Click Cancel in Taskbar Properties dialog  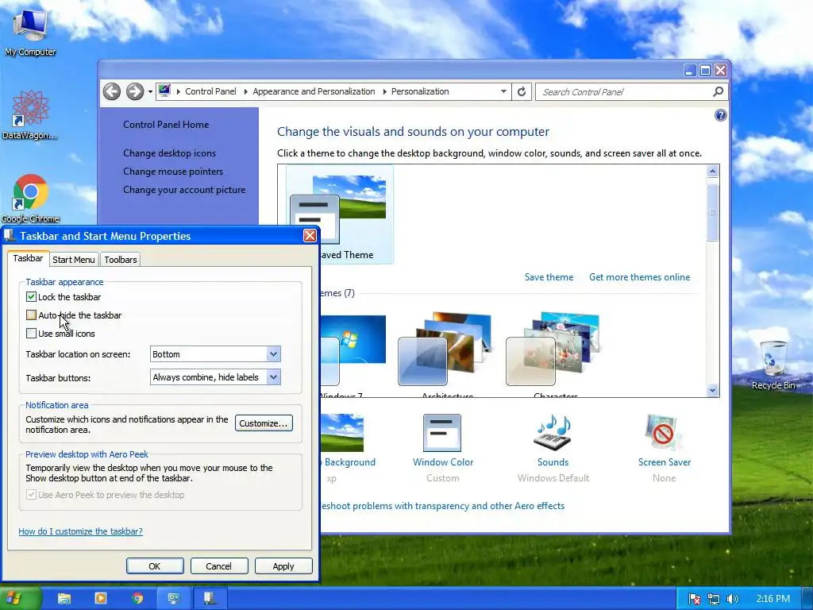click(x=219, y=566)
